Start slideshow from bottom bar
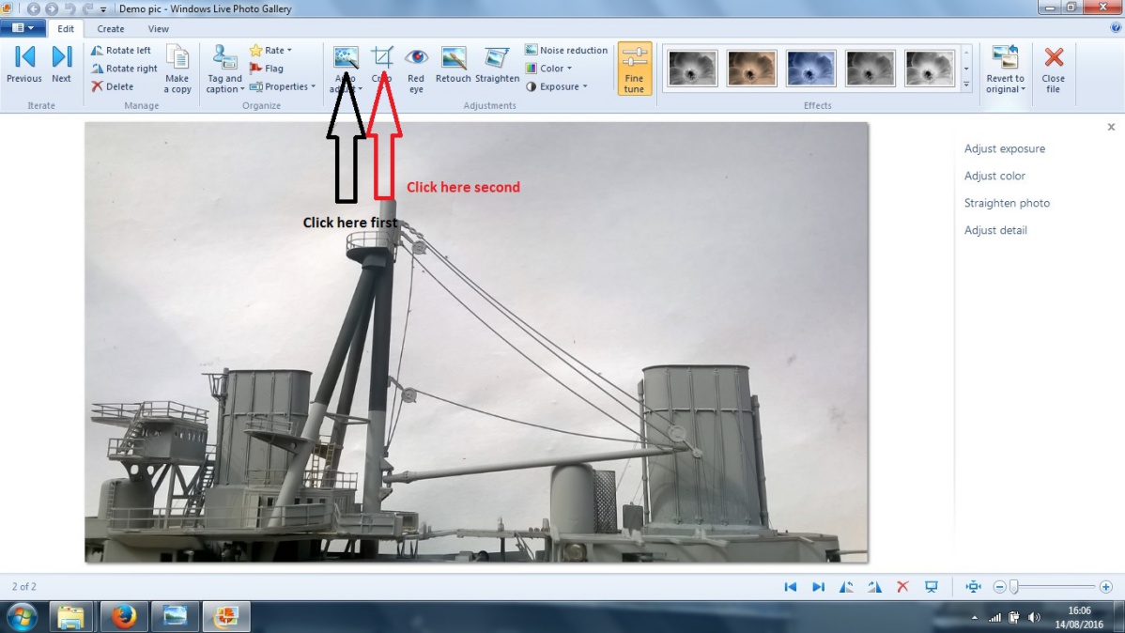This screenshot has width=1125, height=633. pyautogui.click(x=932, y=586)
